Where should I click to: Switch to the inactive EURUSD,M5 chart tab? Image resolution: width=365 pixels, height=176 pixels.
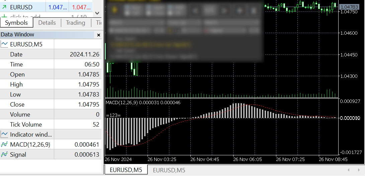click(x=169, y=170)
